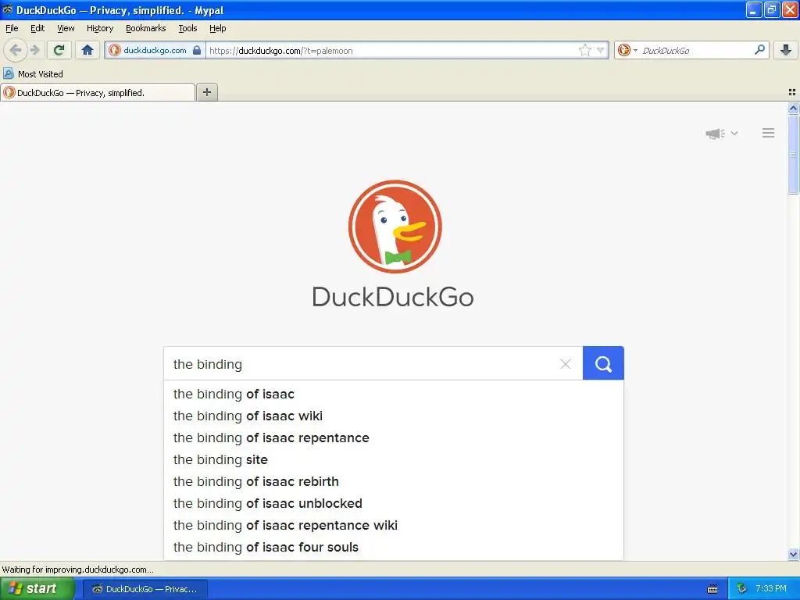Click the DuckDuckGo duck logo
Viewport: 800px width, 600px height.
click(395, 227)
